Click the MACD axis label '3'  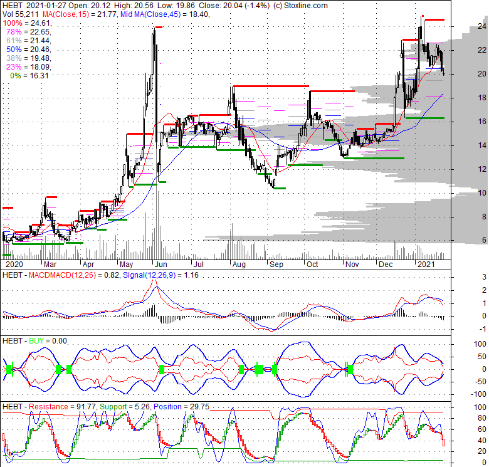click(x=484, y=276)
